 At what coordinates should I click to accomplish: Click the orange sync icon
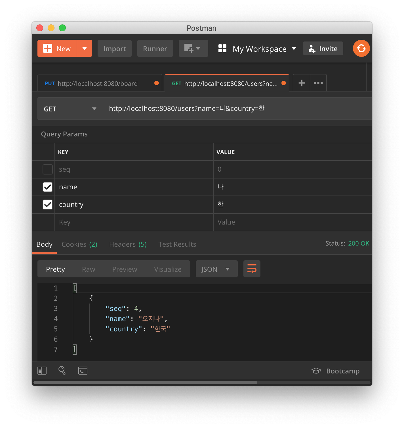coord(361,48)
